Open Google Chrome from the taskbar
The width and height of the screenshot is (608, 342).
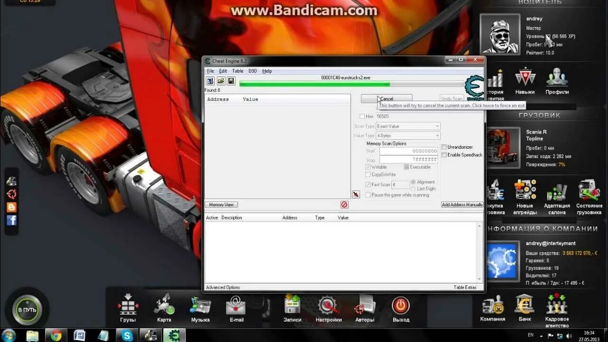[56, 335]
